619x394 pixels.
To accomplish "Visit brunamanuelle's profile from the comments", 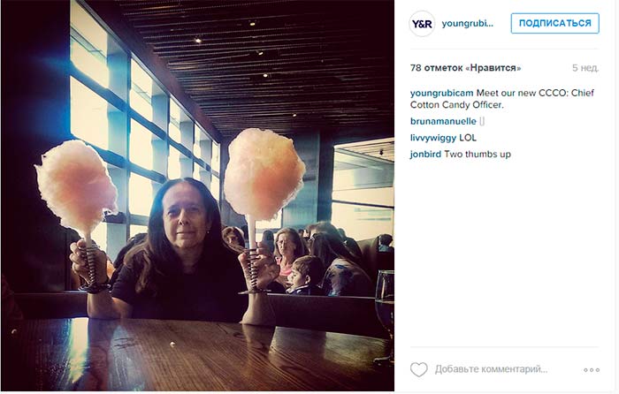I will (x=443, y=122).
